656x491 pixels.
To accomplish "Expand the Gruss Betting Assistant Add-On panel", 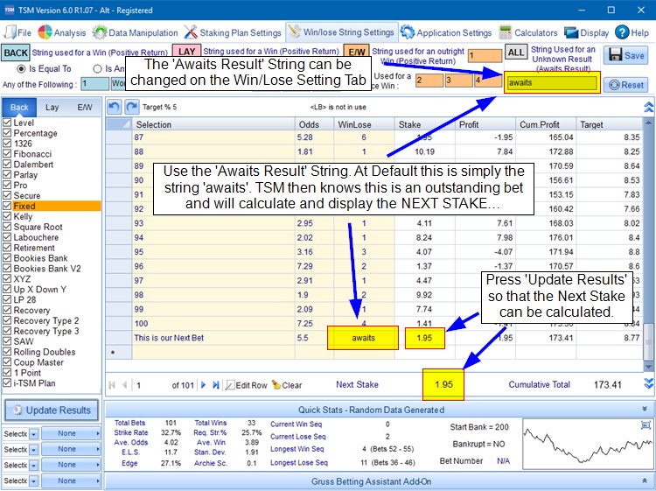I will tap(646, 480).
